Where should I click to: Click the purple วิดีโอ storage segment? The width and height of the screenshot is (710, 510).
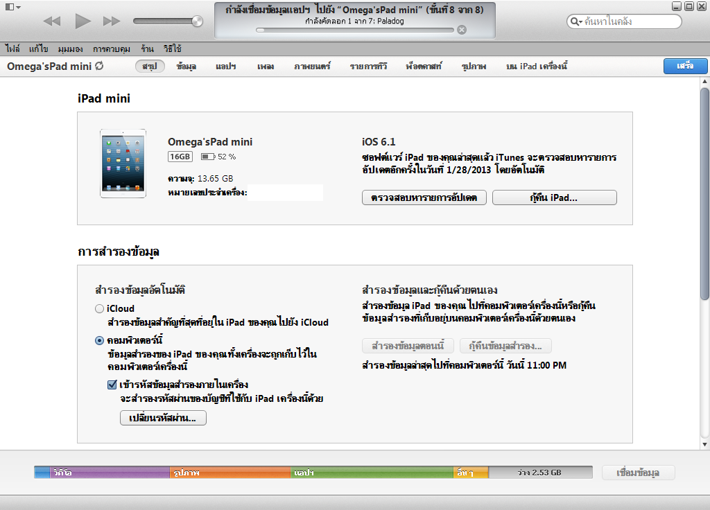[110, 473]
